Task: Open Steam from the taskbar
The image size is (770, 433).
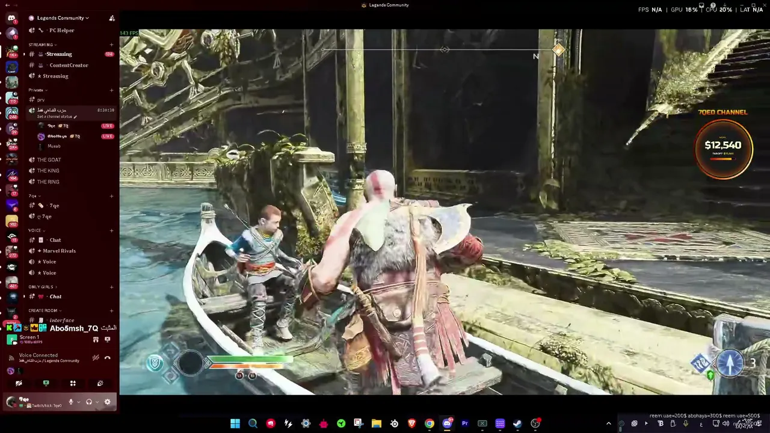Action: (x=517, y=423)
